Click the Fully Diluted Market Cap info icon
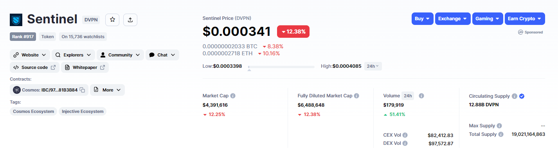 pos(356,96)
